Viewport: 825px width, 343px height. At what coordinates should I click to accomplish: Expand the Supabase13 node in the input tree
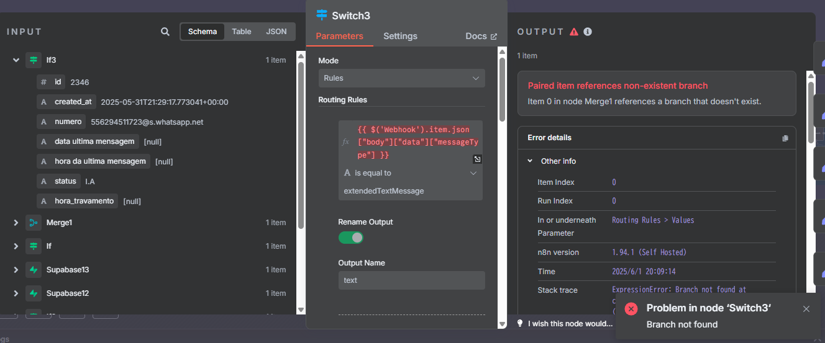[16, 270]
